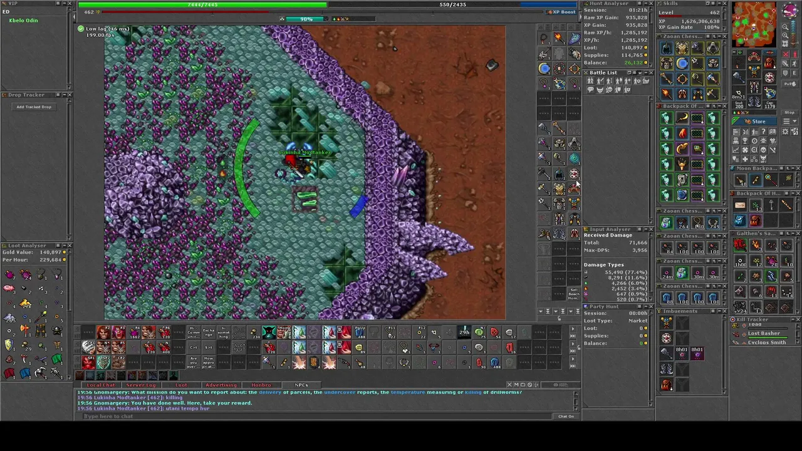This screenshot has height=451, width=802.
Task: Click the helmet slot in the equipment panel
Action: click(754, 56)
